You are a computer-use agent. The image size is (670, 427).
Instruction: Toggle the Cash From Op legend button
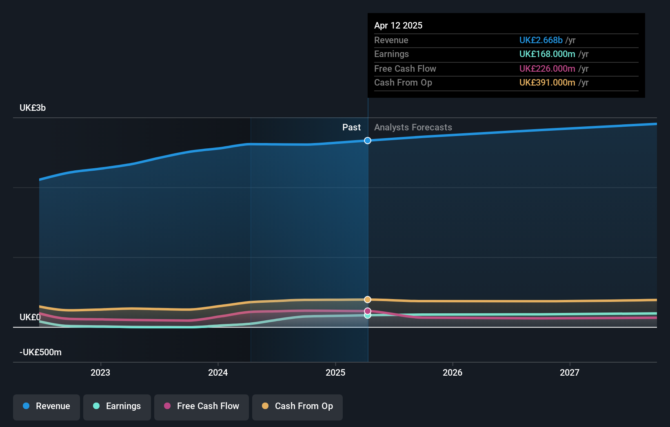click(297, 407)
